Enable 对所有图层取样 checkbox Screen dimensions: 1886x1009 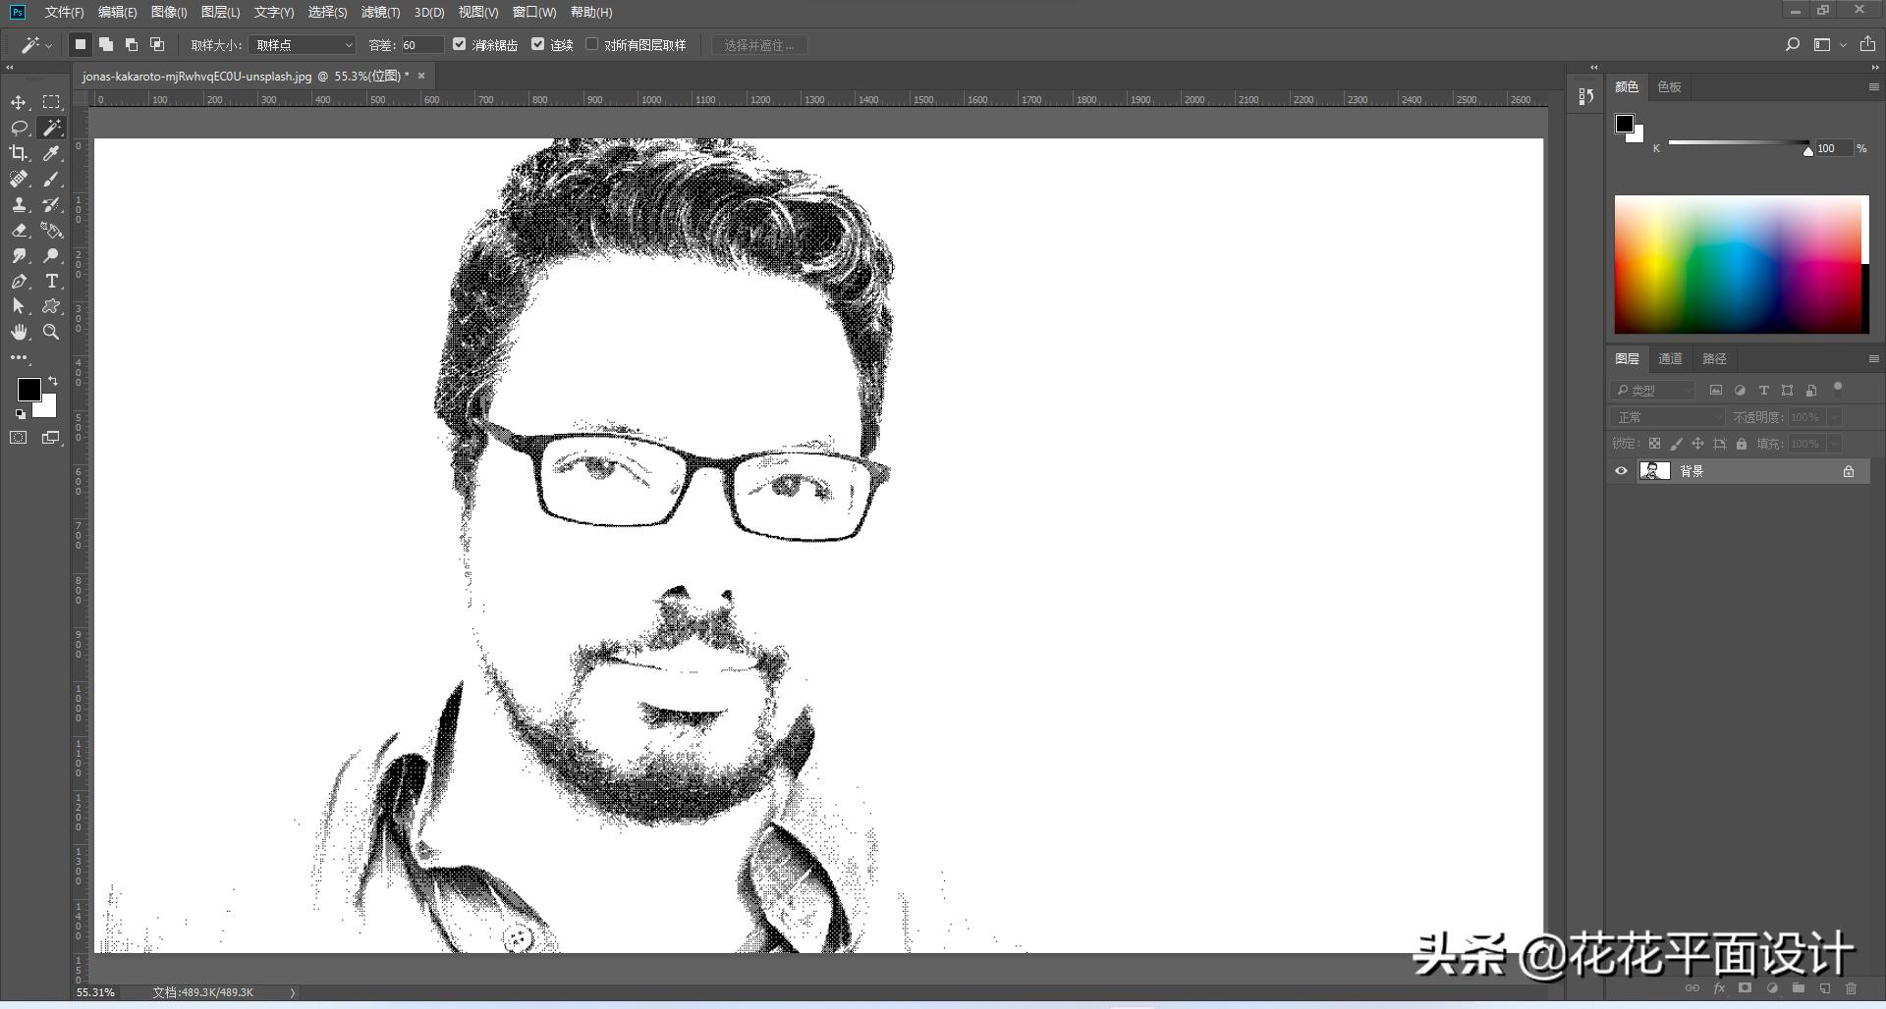tap(591, 44)
